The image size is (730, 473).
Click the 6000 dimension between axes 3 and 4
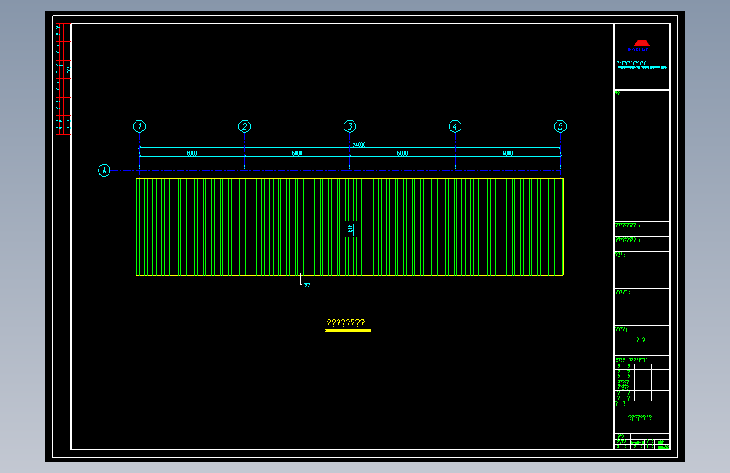402,152
